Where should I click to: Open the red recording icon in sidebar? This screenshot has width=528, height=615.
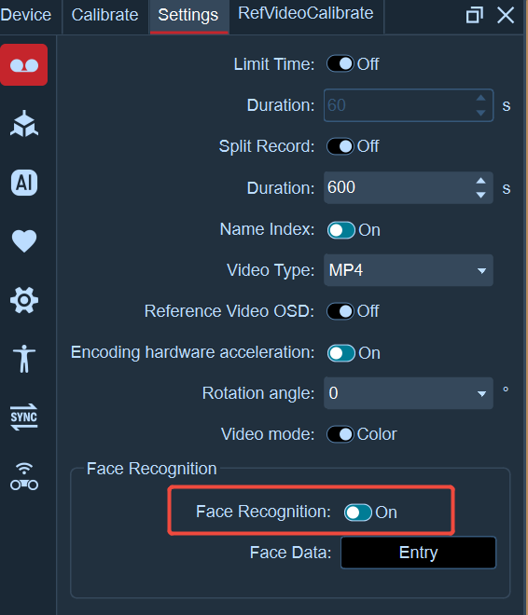click(24, 64)
